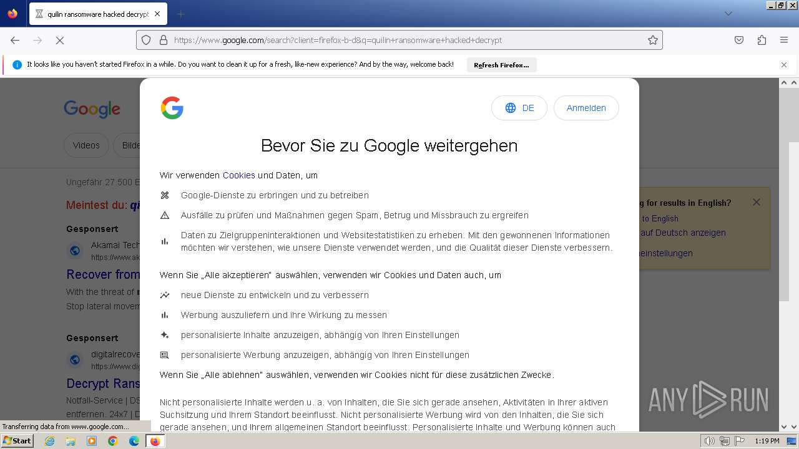The height and width of the screenshot is (449, 799).
Task: Open the Cookies link in dialog
Action: point(239,175)
